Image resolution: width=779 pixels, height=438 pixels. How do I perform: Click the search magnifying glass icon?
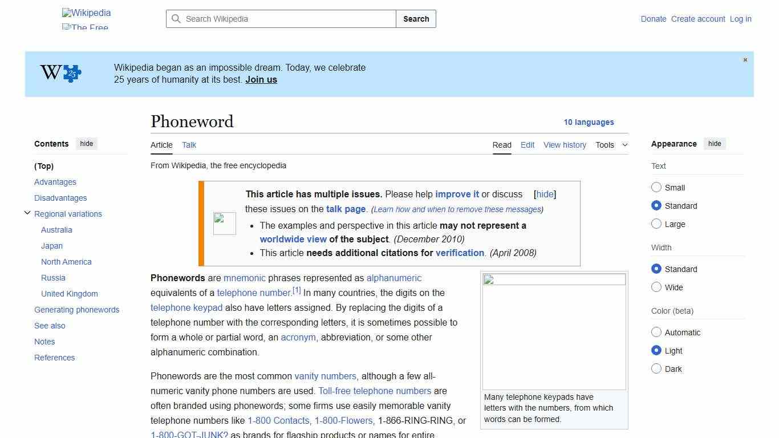[x=177, y=19]
